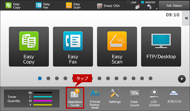The width and height of the screenshot is (190, 111).
Task: Tap Easy Scan shortcut in top bar
Action: (x=73, y=6)
